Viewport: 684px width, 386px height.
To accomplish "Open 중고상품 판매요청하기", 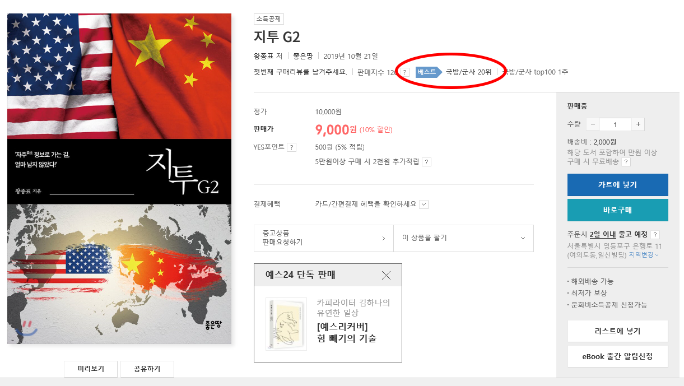I will click(x=324, y=238).
